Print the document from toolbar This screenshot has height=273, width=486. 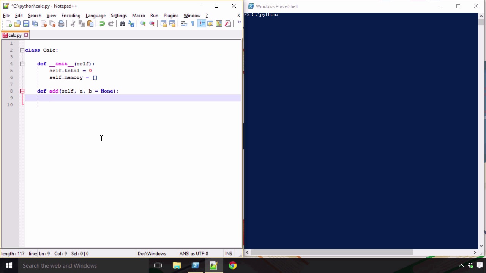(61, 24)
